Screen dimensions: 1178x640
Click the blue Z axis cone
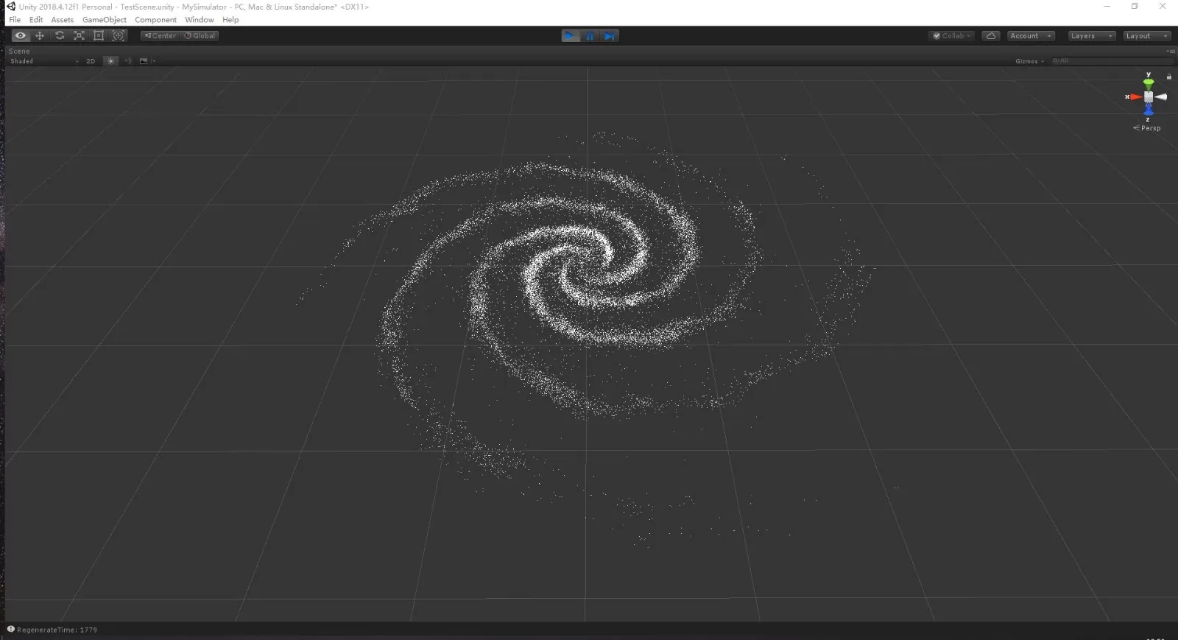click(x=1149, y=110)
